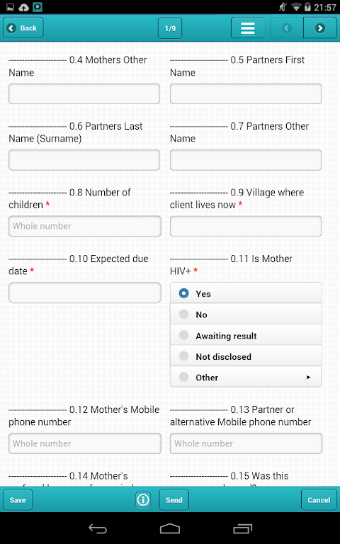Open the 1/9 page selector
Image resolution: width=340 pixels, height=544 pixels.
point(170,28)
